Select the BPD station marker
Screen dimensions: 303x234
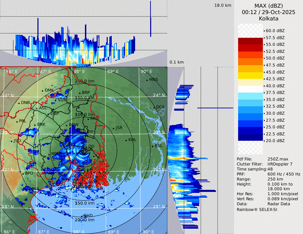click(x=23, y=174)
